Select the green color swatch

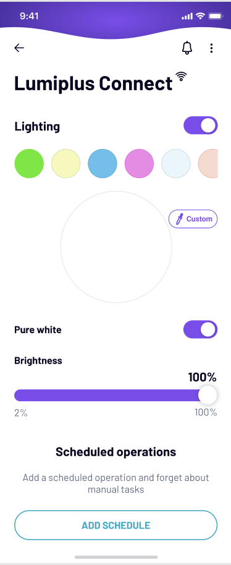click(x=29, y=164)
